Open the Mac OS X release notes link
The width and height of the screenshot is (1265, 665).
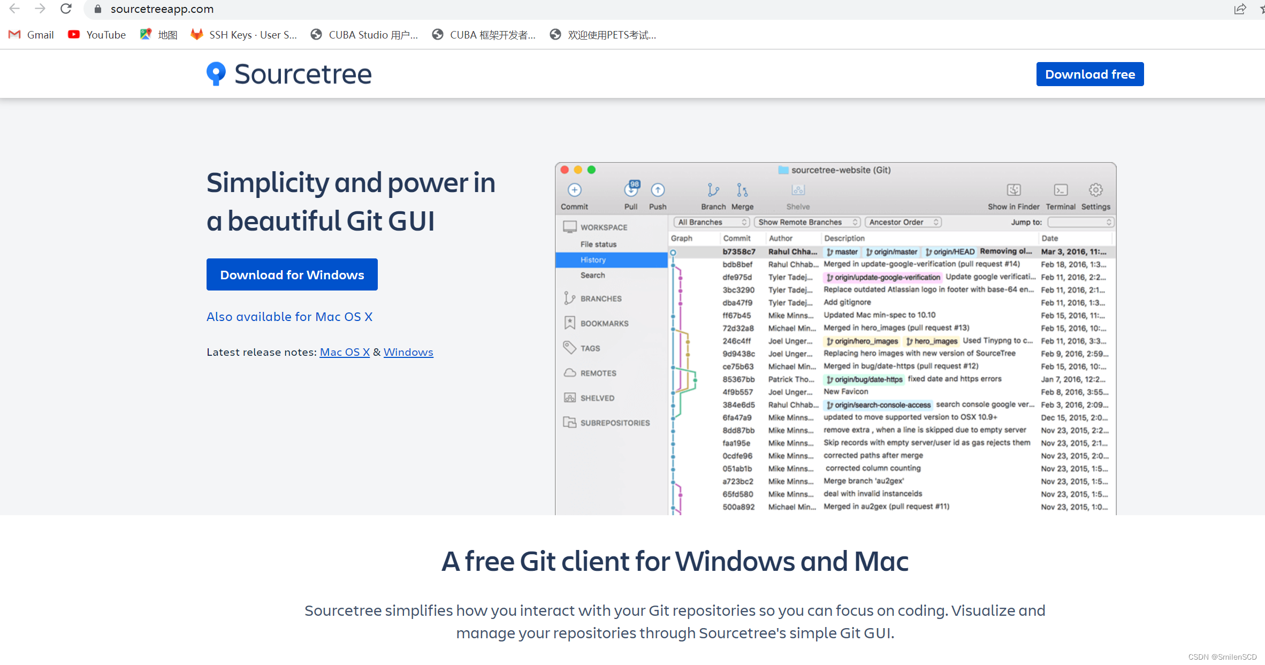click(x=345, y=352)
